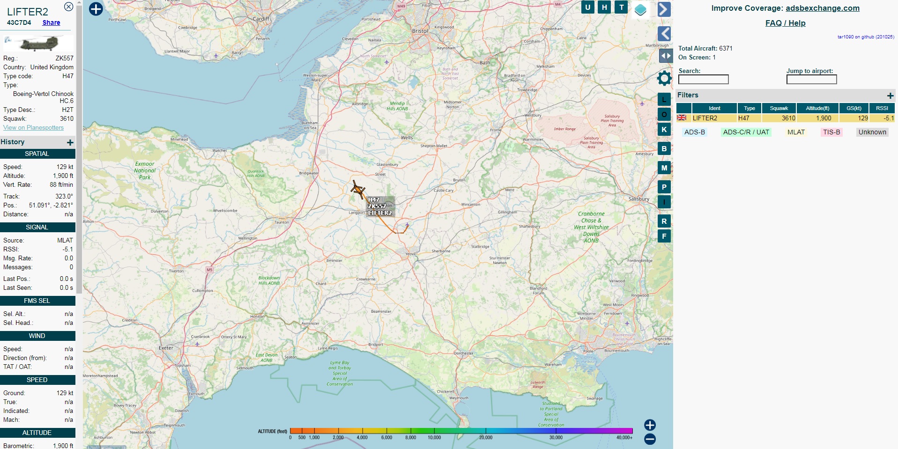Click the SPEED section header

tap(37, 380)
